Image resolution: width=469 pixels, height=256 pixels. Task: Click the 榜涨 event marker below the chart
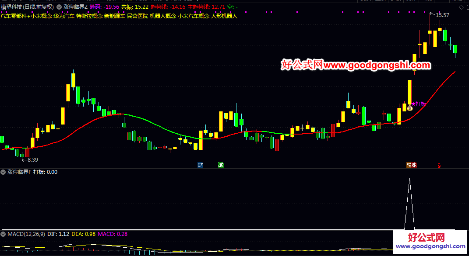(412, 165)
